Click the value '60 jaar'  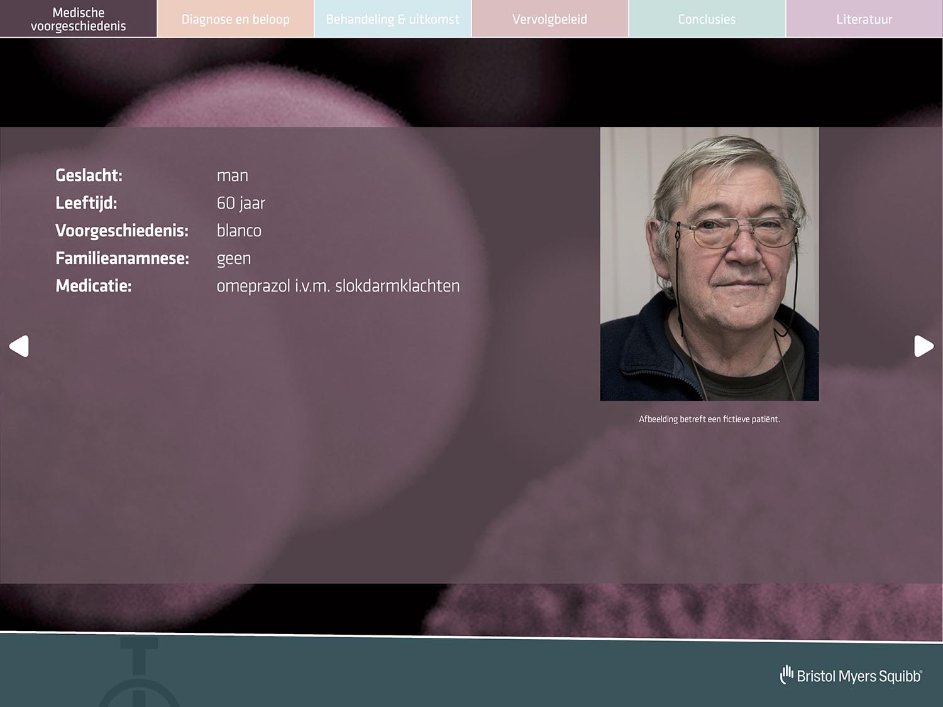(x=241, y=203)
